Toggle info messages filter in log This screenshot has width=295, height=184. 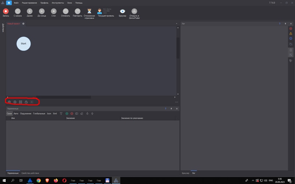tap(291, 39)
